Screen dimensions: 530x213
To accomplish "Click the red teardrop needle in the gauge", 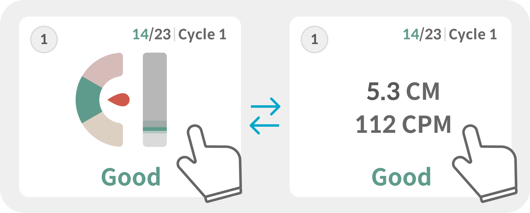I will pos(119,100).
